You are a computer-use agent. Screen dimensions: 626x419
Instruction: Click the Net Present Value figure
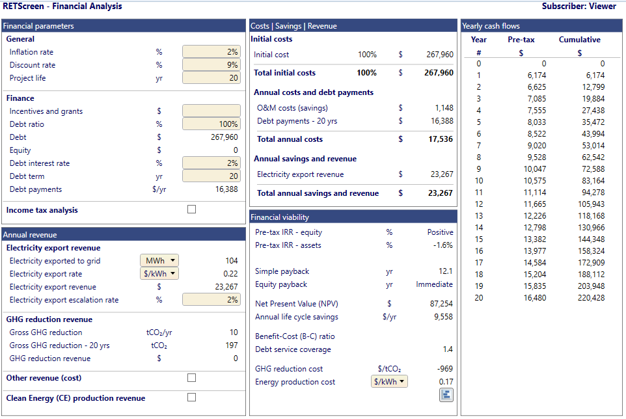441,304
